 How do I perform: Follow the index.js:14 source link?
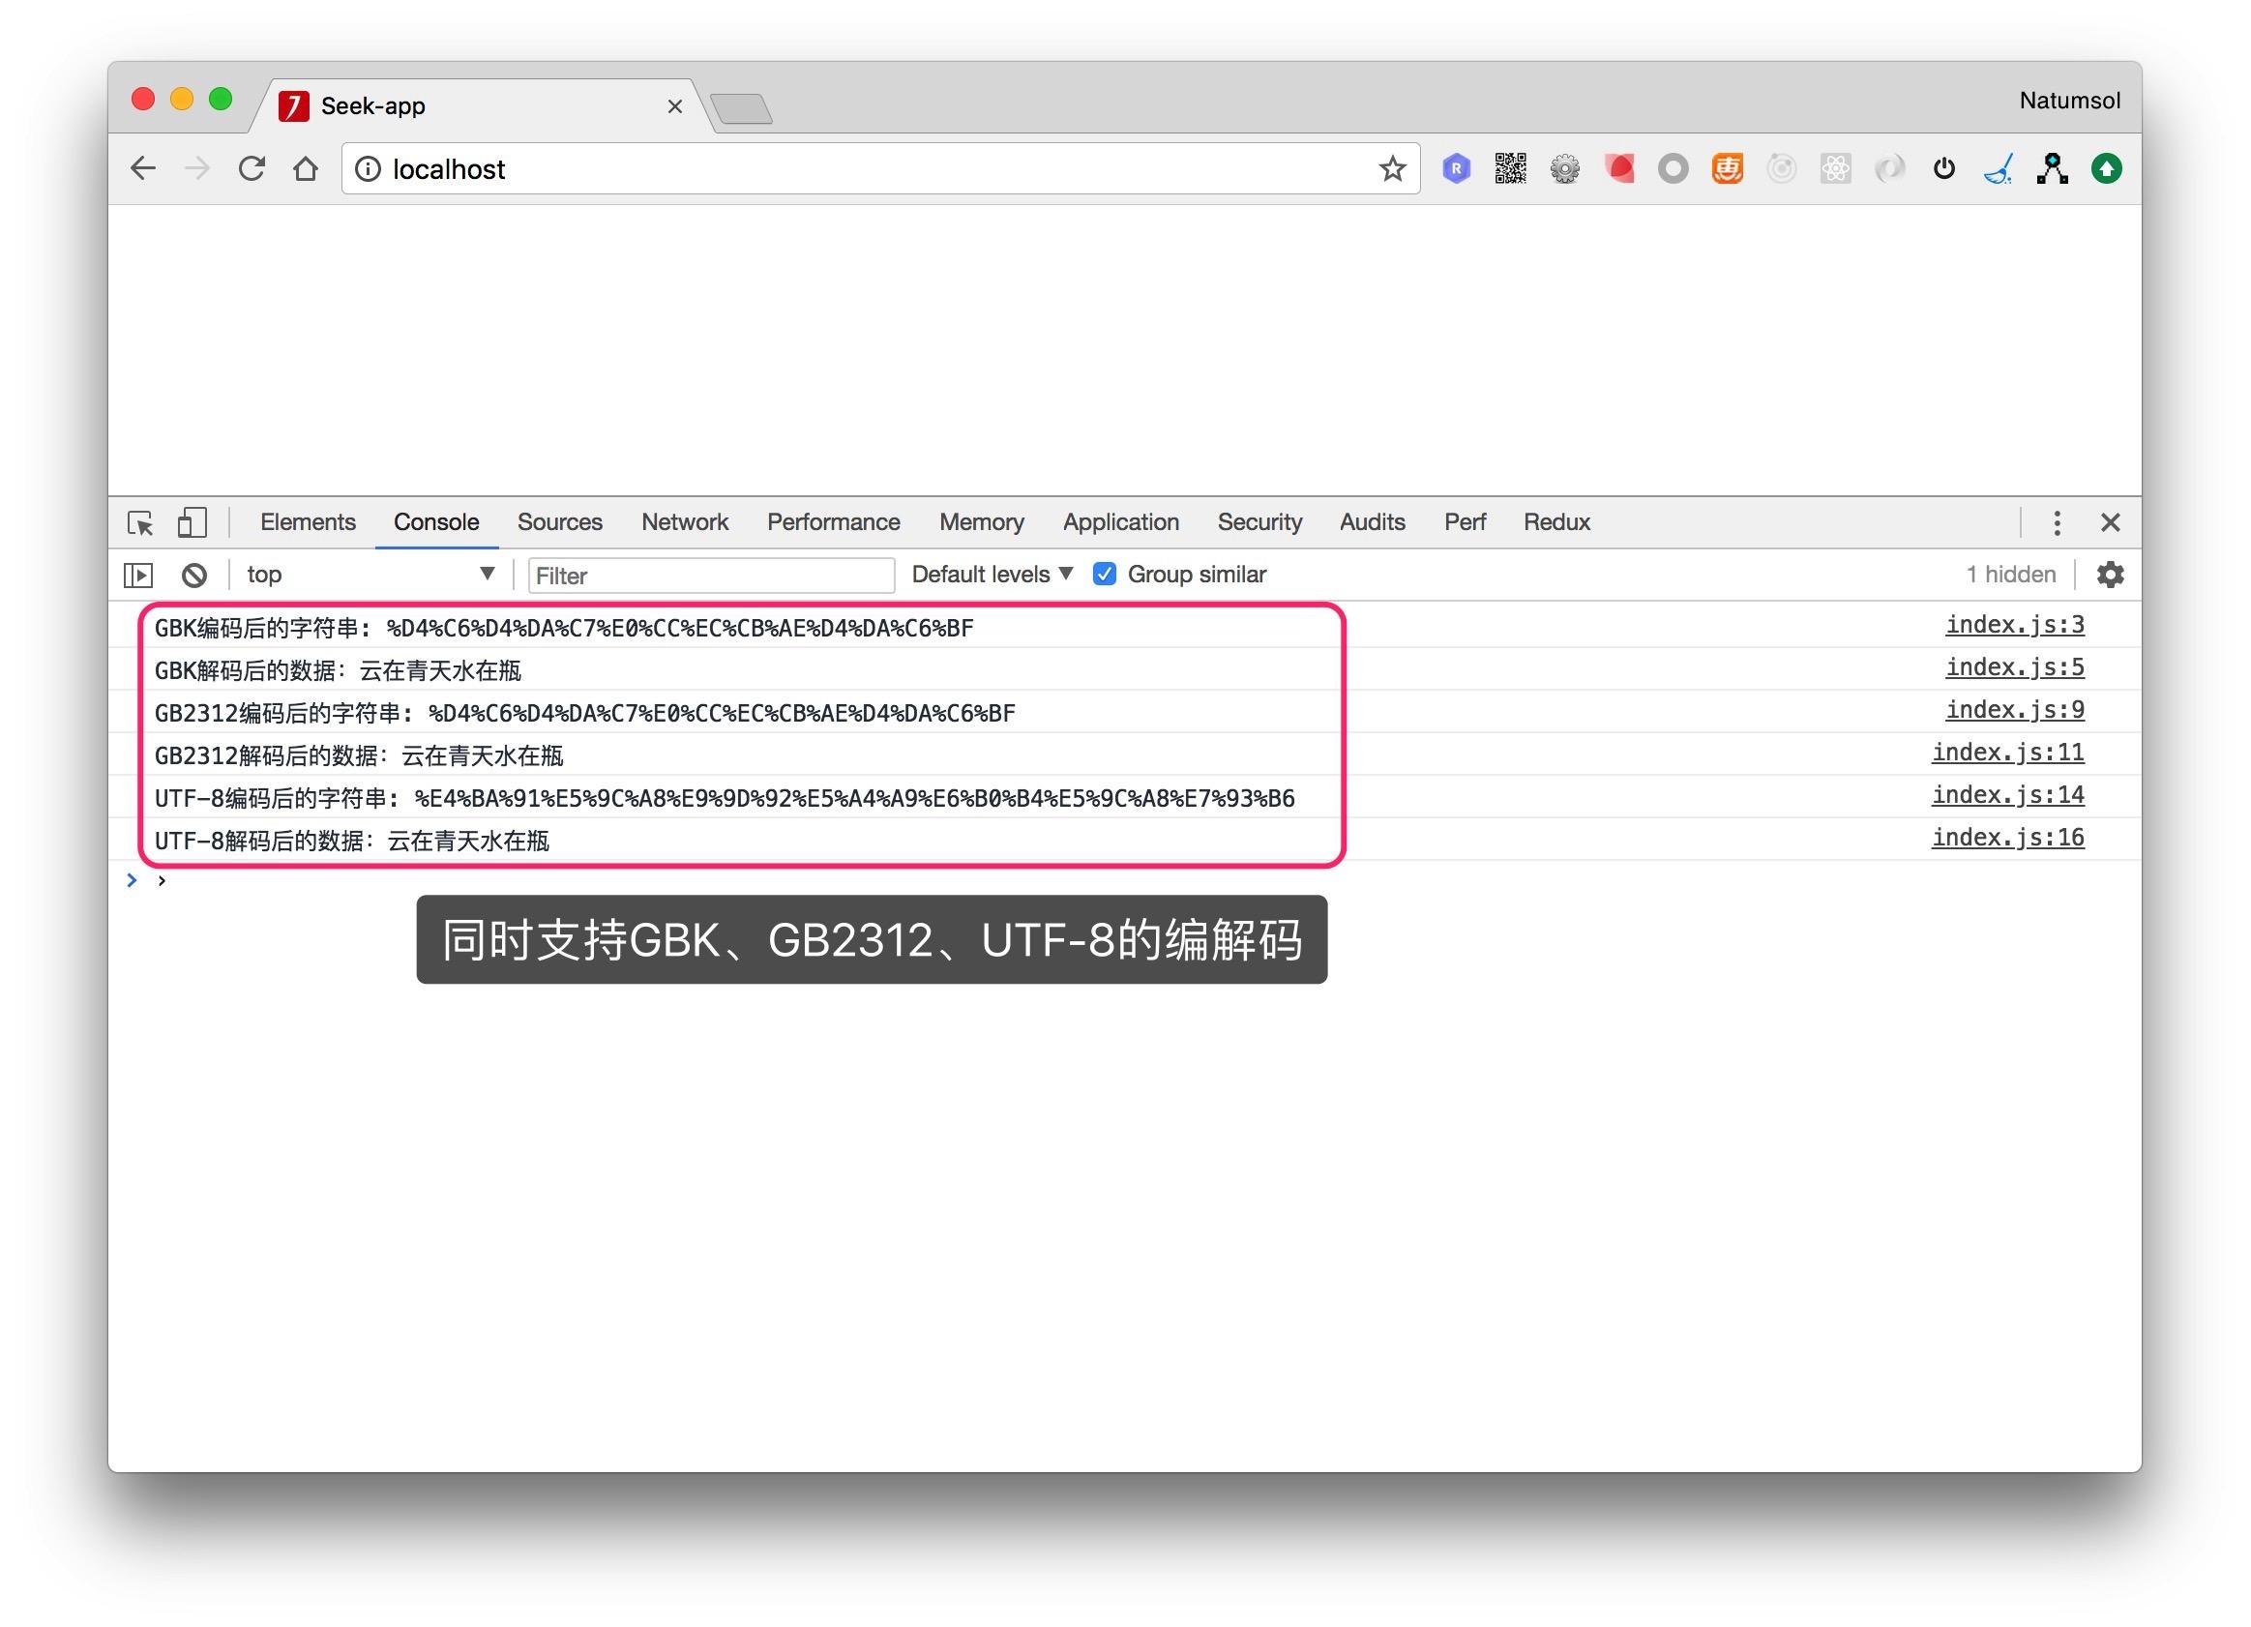[x=2007, y=796]
